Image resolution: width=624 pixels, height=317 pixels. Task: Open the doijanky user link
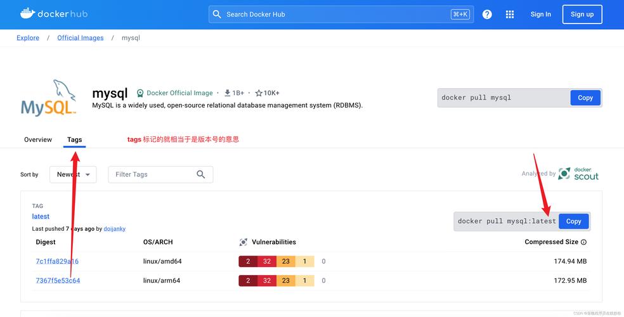(x=115, y=229)
